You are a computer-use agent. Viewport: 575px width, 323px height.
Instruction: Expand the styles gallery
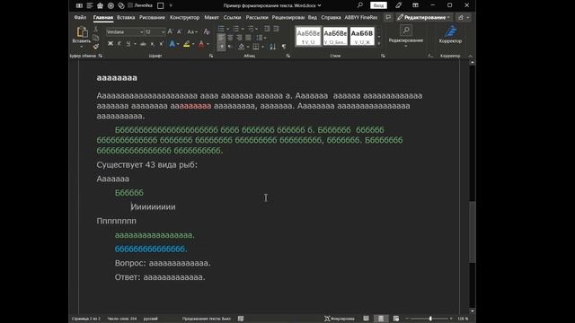379,43
